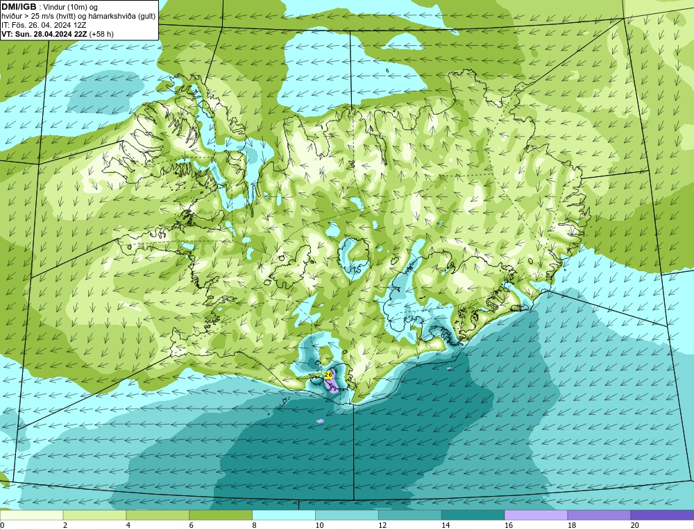
Task: Click legend scale value 16
Action: click(509, 525)
